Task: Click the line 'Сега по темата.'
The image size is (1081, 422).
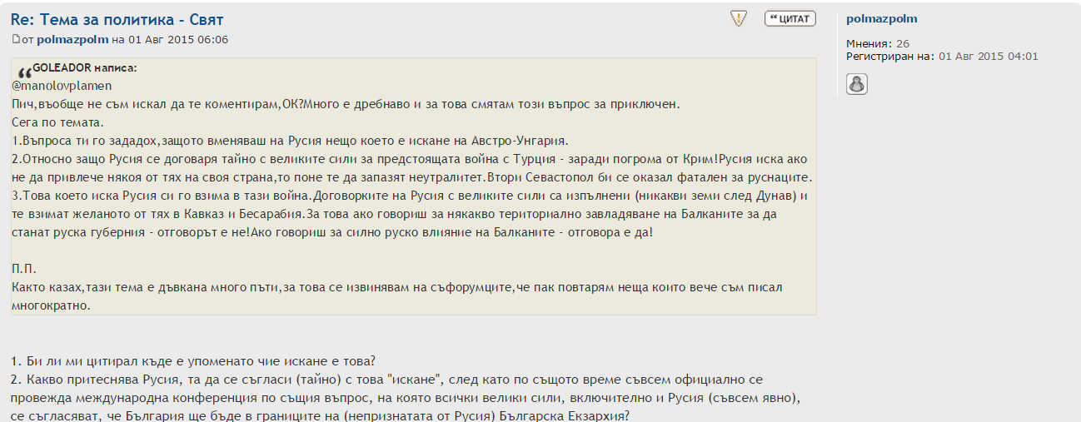Action: [57, 122]
